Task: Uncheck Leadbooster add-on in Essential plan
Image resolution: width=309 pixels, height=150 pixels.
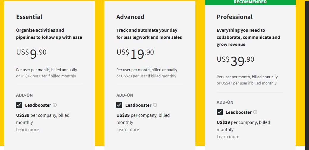Action: (19, 105)
